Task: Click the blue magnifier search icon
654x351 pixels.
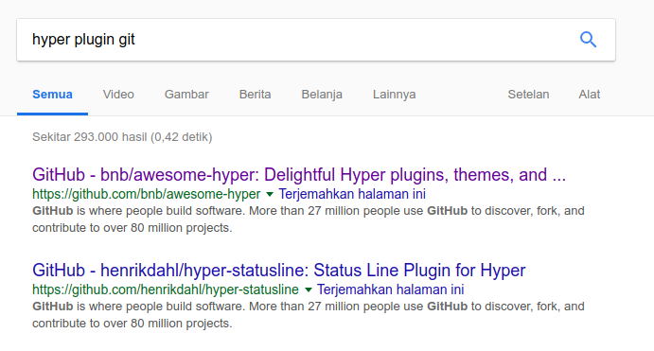Action: [588, 40]
